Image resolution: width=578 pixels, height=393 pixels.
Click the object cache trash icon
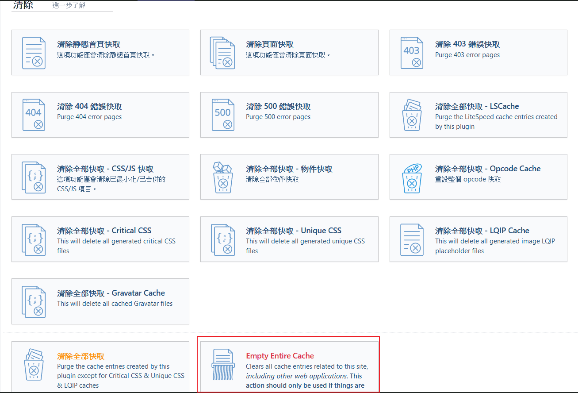coord(222,177)
